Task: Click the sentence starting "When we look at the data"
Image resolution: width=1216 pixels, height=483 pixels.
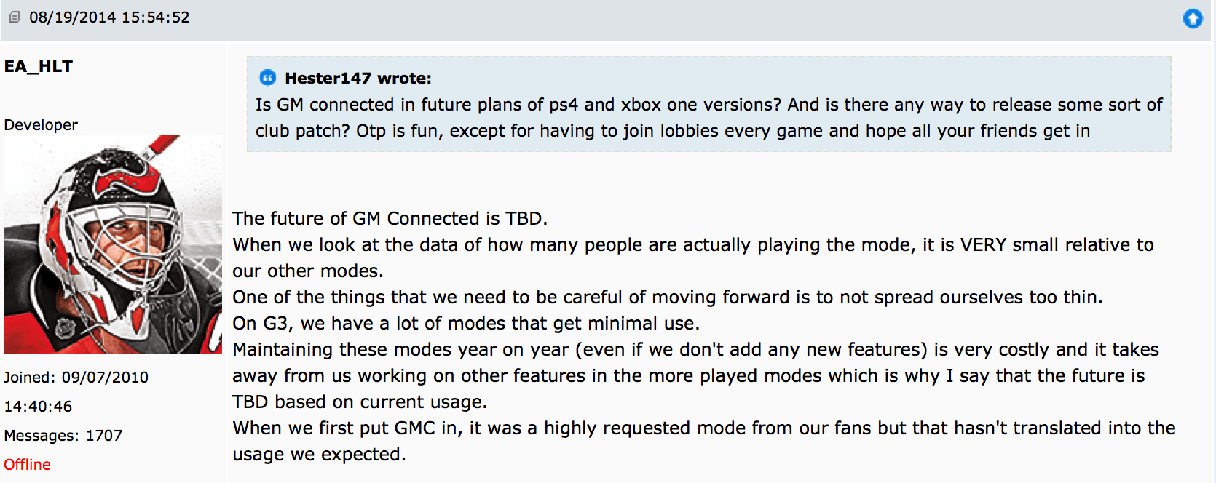Action: tap(692, 244)
